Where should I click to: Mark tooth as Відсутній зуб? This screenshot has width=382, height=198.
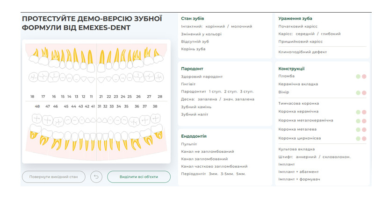(195, 42)
